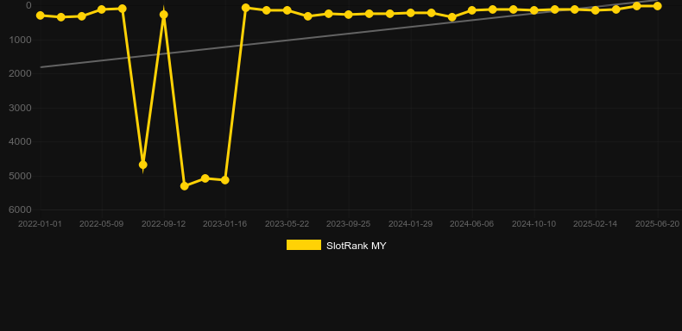Click the data point above 2023-09-25 label
The height and width of the screenshot is (331, 682).
click(349, 15)
